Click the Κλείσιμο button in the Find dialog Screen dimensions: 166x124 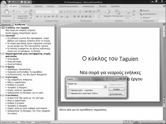(116, 89)
